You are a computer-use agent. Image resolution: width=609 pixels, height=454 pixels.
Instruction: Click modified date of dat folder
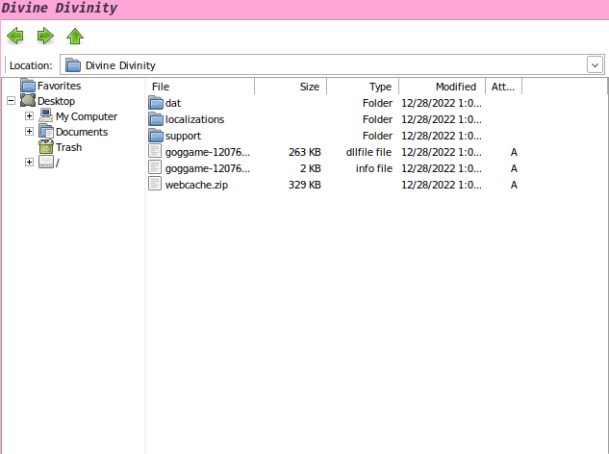442,103
